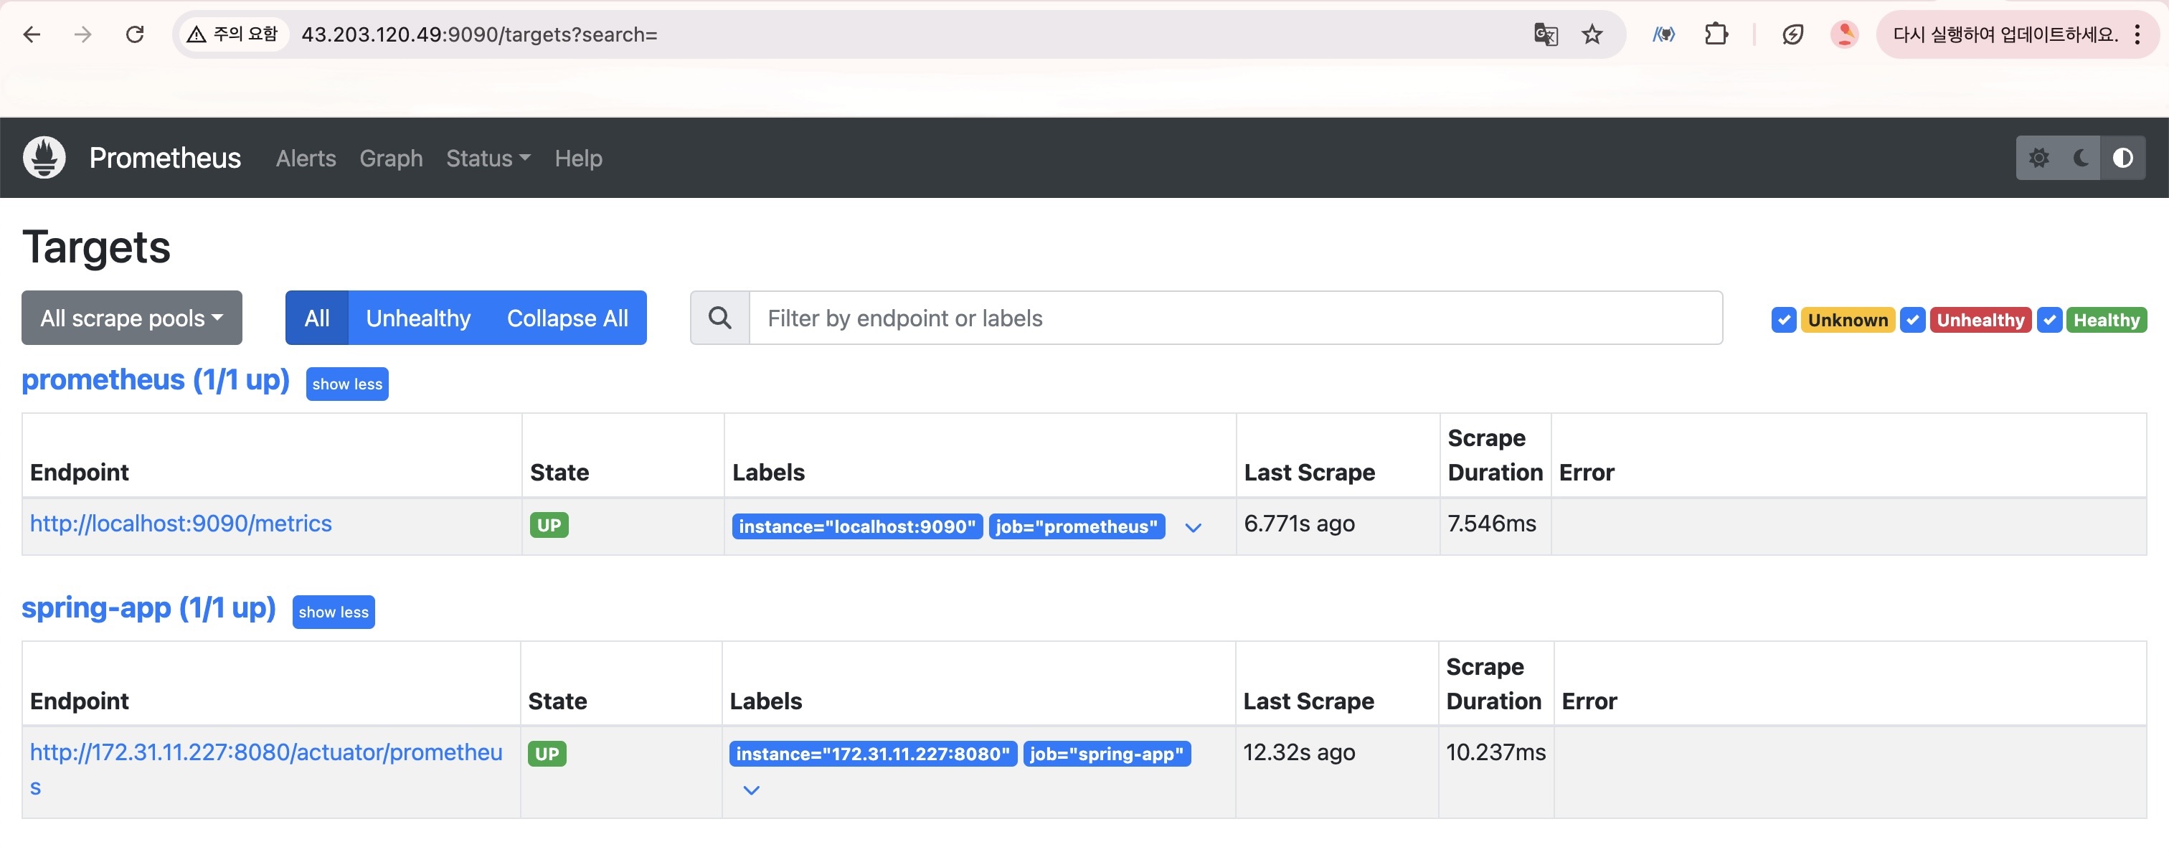Collapse spring-app pool with show less
2169x852 pixels.
tap(334, 612)
